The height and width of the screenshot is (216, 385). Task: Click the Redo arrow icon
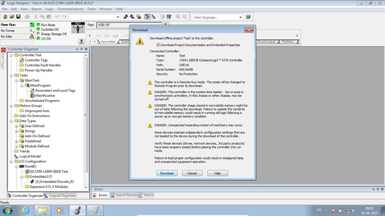pos(64,17)
